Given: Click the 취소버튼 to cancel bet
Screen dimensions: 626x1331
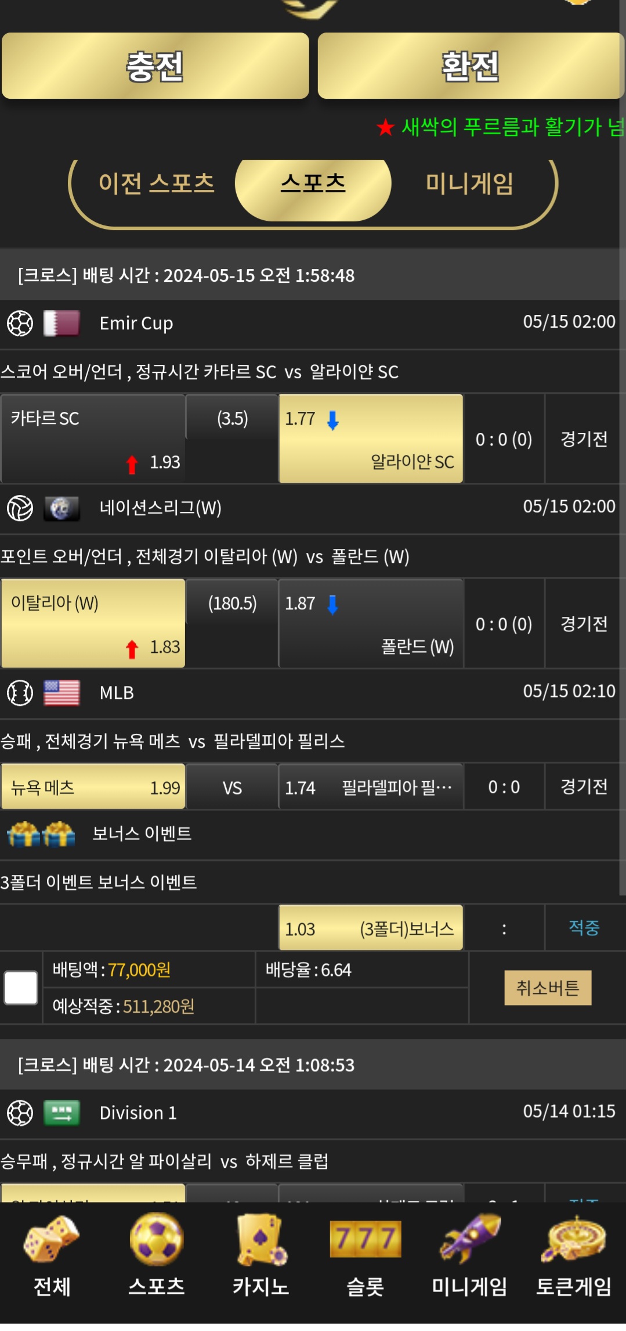Looking at the screenshot, I should [548, 988].
